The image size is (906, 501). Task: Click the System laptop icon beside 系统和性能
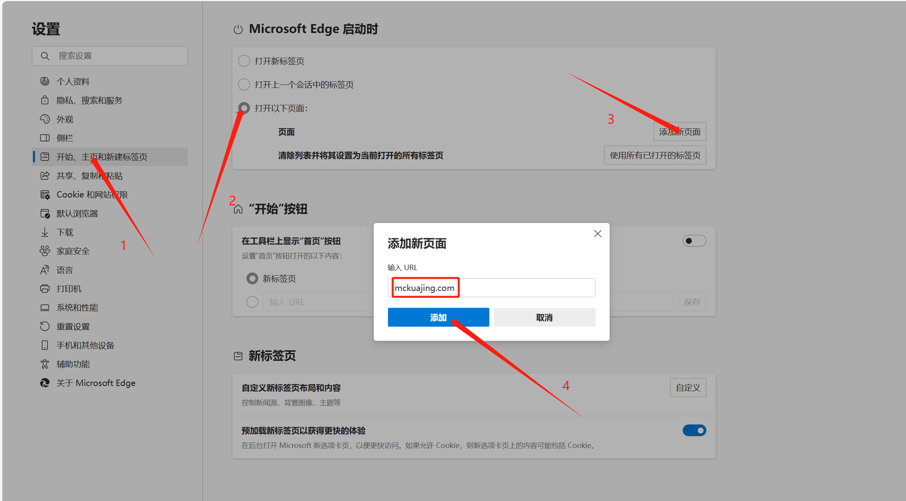(45, 307)
